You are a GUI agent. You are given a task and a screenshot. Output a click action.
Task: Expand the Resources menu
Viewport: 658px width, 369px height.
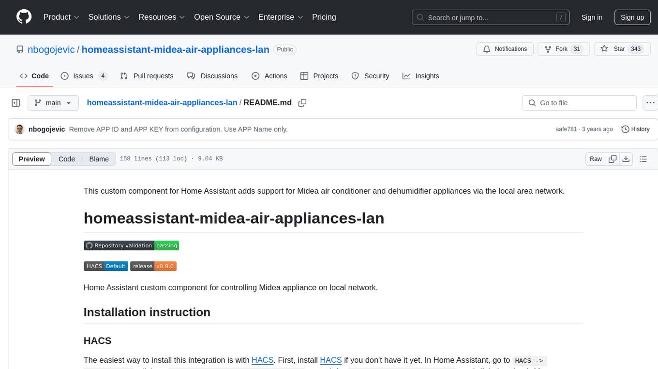click(162, 17)
